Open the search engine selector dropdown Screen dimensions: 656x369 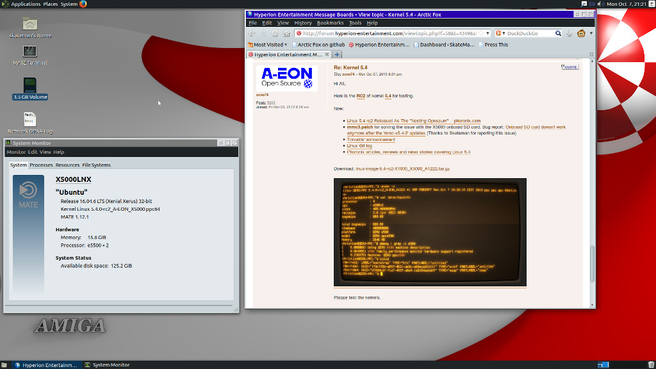500,33
